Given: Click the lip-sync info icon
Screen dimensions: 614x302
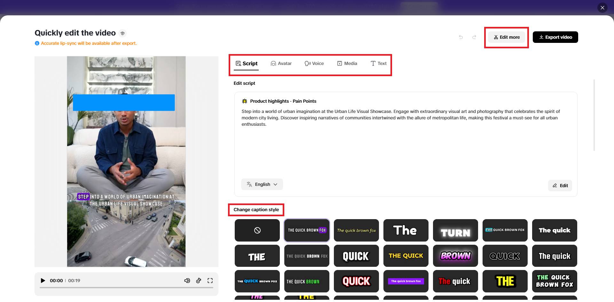Looking at the screenshot, I should coord(37,43).
